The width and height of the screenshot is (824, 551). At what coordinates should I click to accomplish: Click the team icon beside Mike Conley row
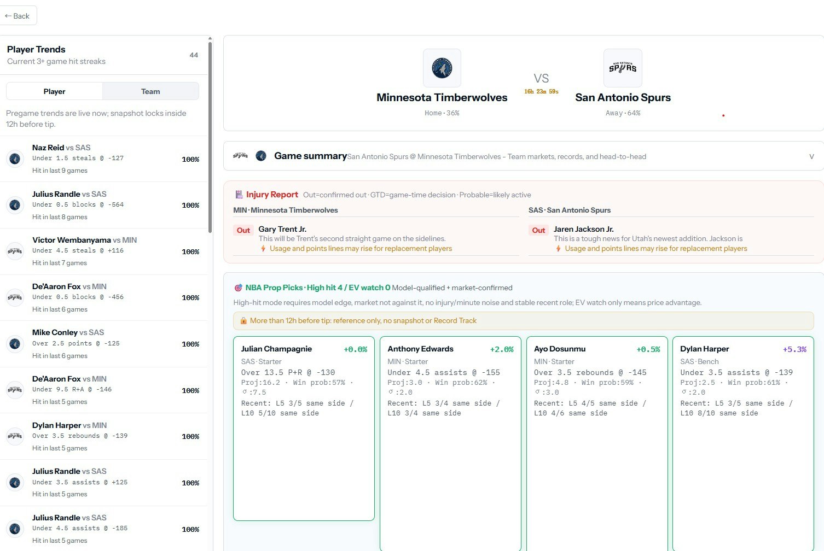pyautogui.click(x=15, y=344)
